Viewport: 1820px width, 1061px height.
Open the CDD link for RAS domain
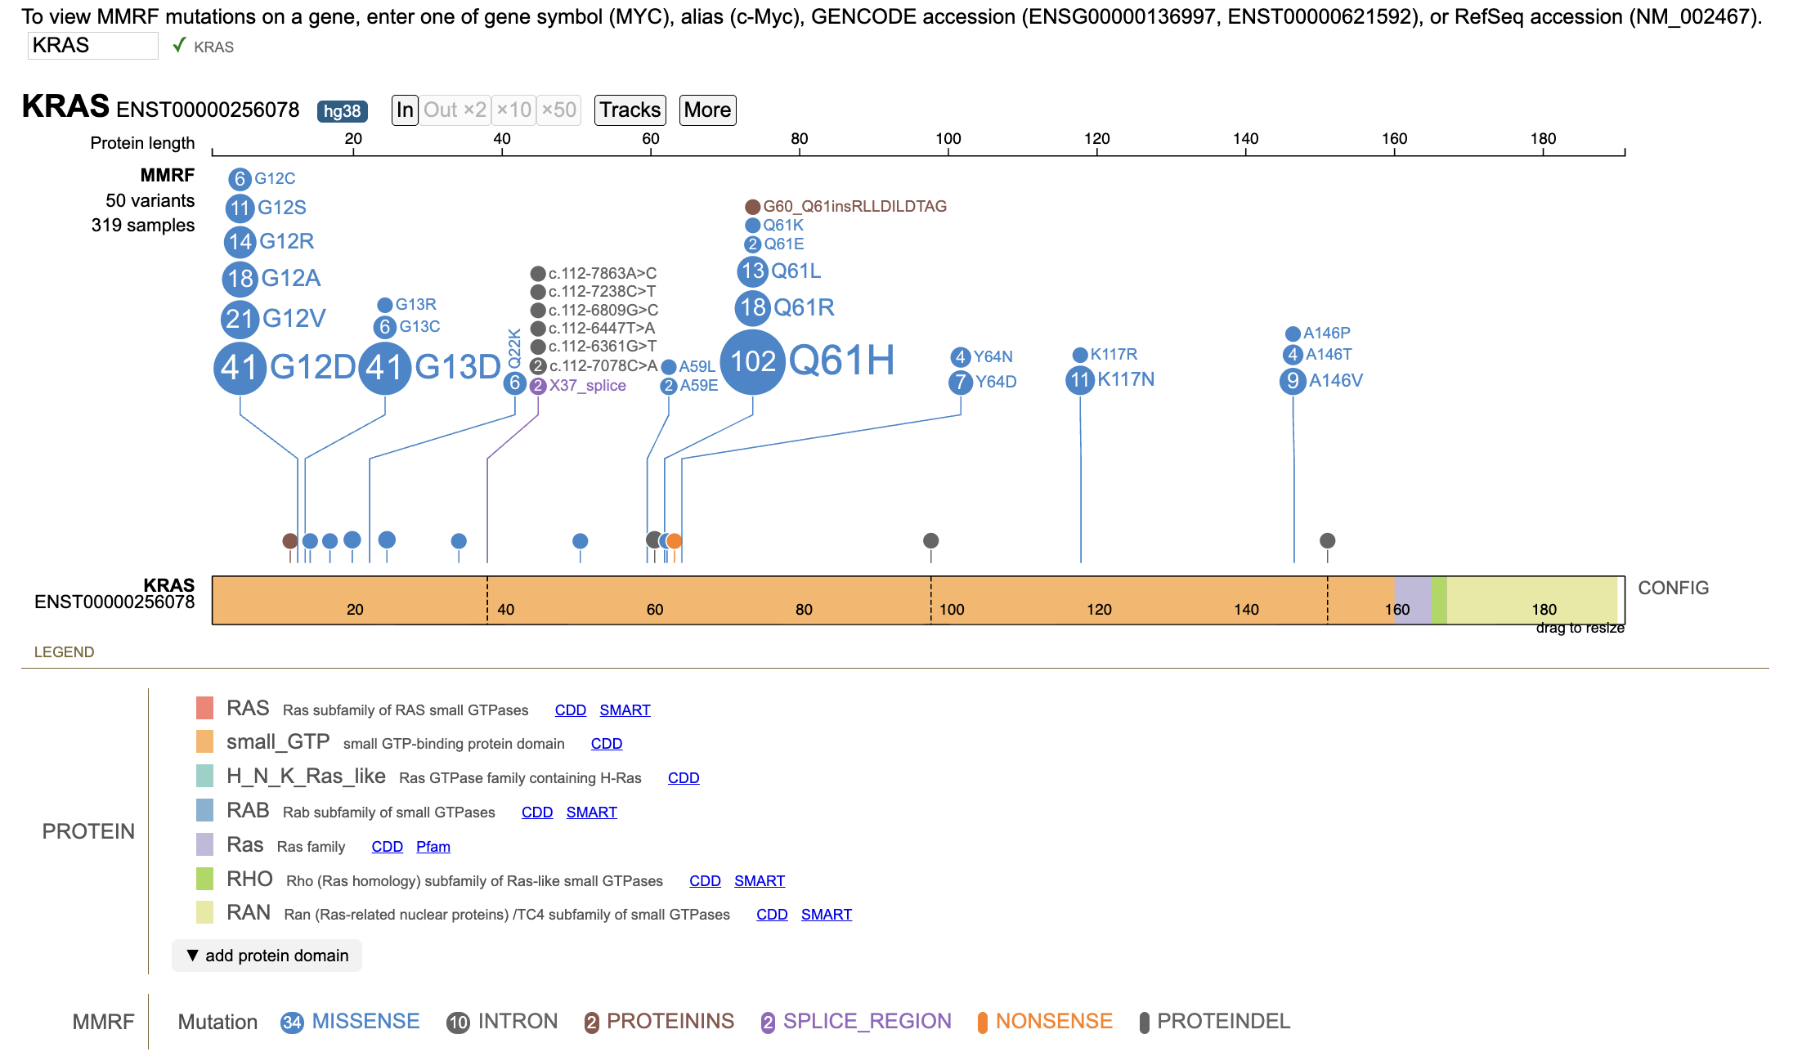pos(570,710)
